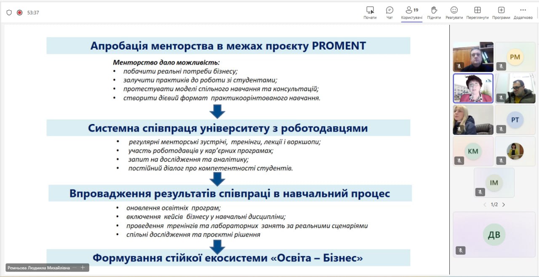Select the PM participant tile

click(x=515, y=57)
